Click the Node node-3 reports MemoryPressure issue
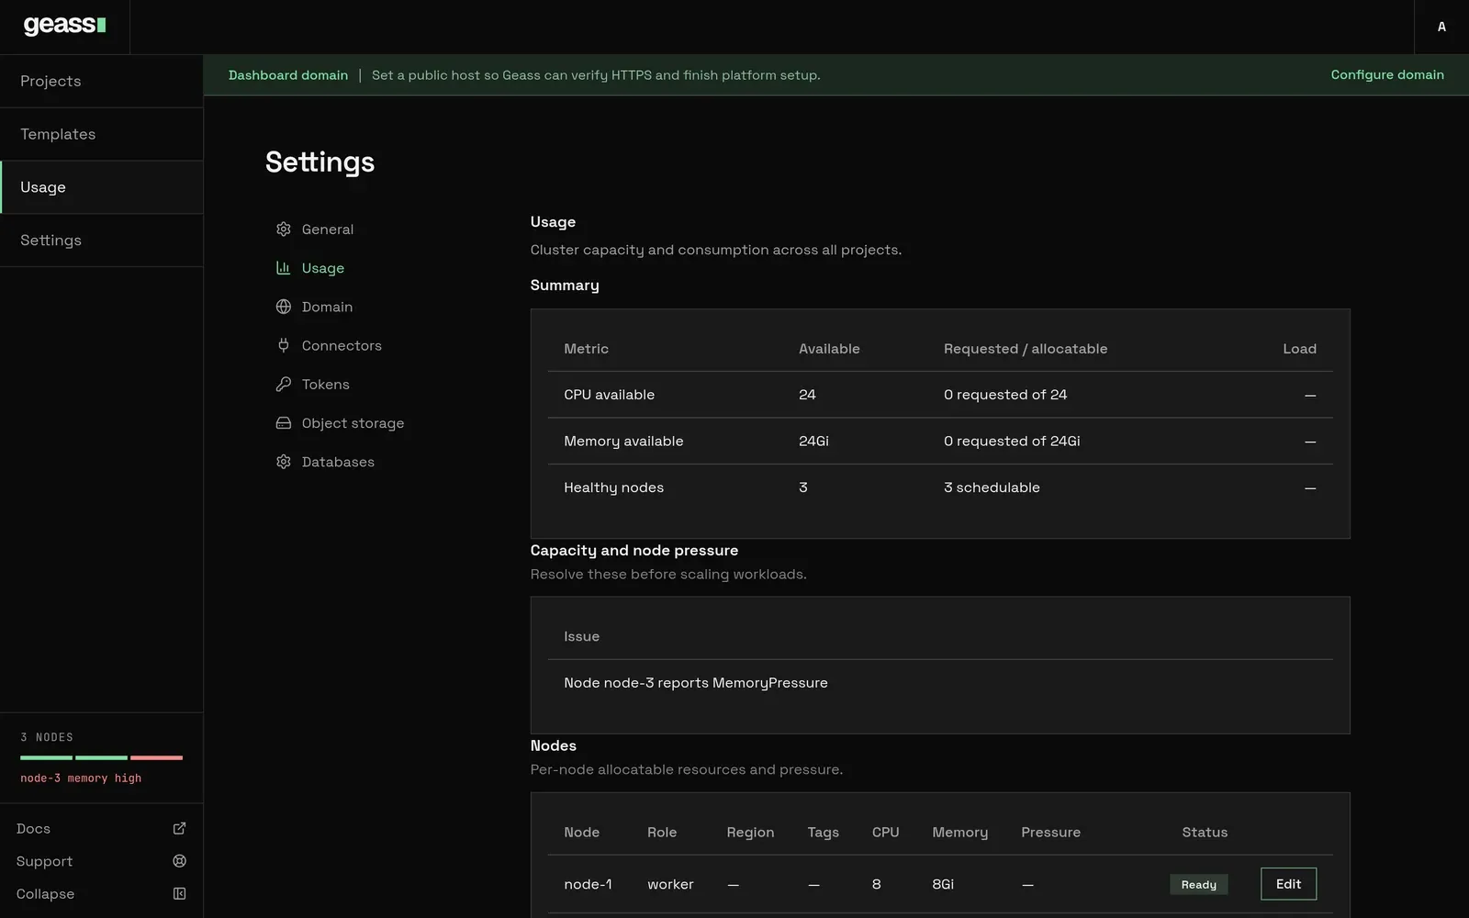 coord(696,683)
